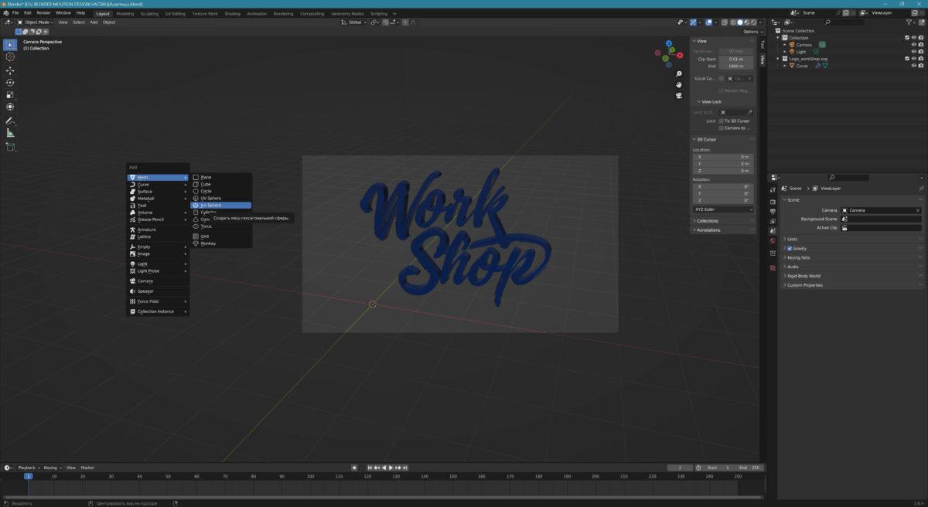Viewport: 928px width, 507px height.
Task: Select the Rotate tool in the left toolbar
Action: 10,83
